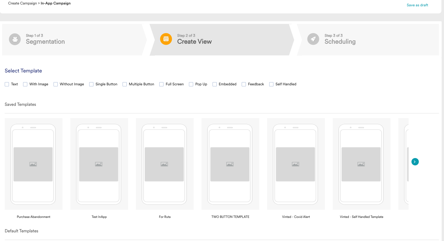Select Vinted - Self Handled Template
The width and height of the screenshot is (444, 241).
(362, 164)
